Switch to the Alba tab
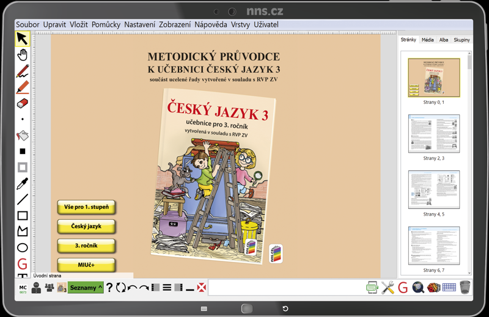The height and width of the screenshot is (317, 489). pos(444,40)
